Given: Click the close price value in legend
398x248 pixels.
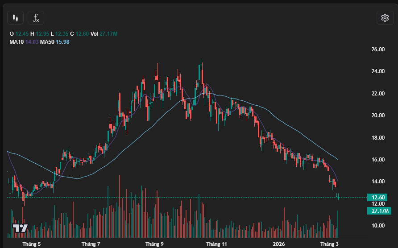Looking at the screenshot, I should pyautogui.click(x=82, y=34).
